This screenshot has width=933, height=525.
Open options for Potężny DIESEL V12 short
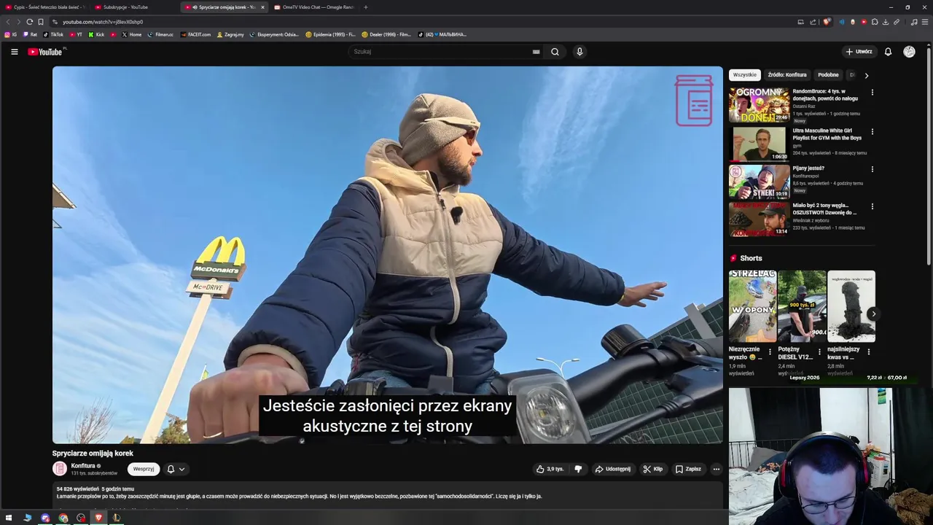[819, 351]
